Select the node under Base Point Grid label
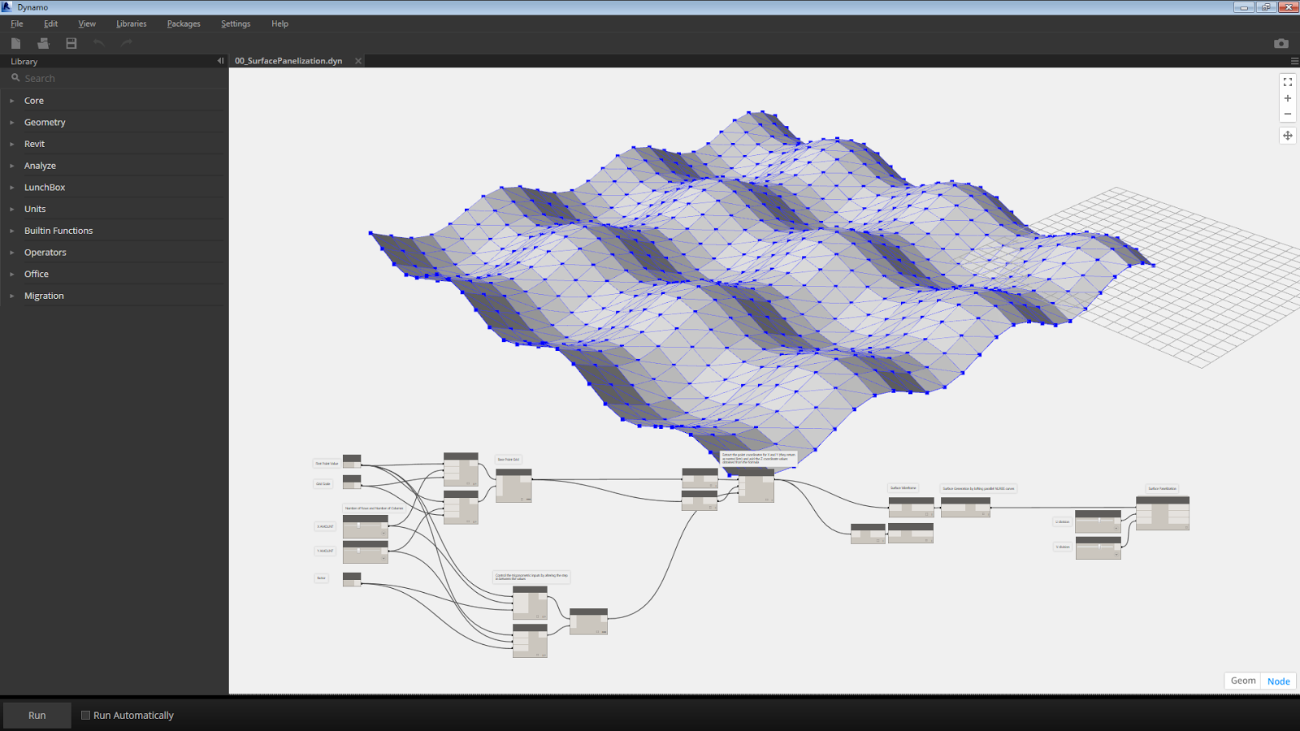 513,486
